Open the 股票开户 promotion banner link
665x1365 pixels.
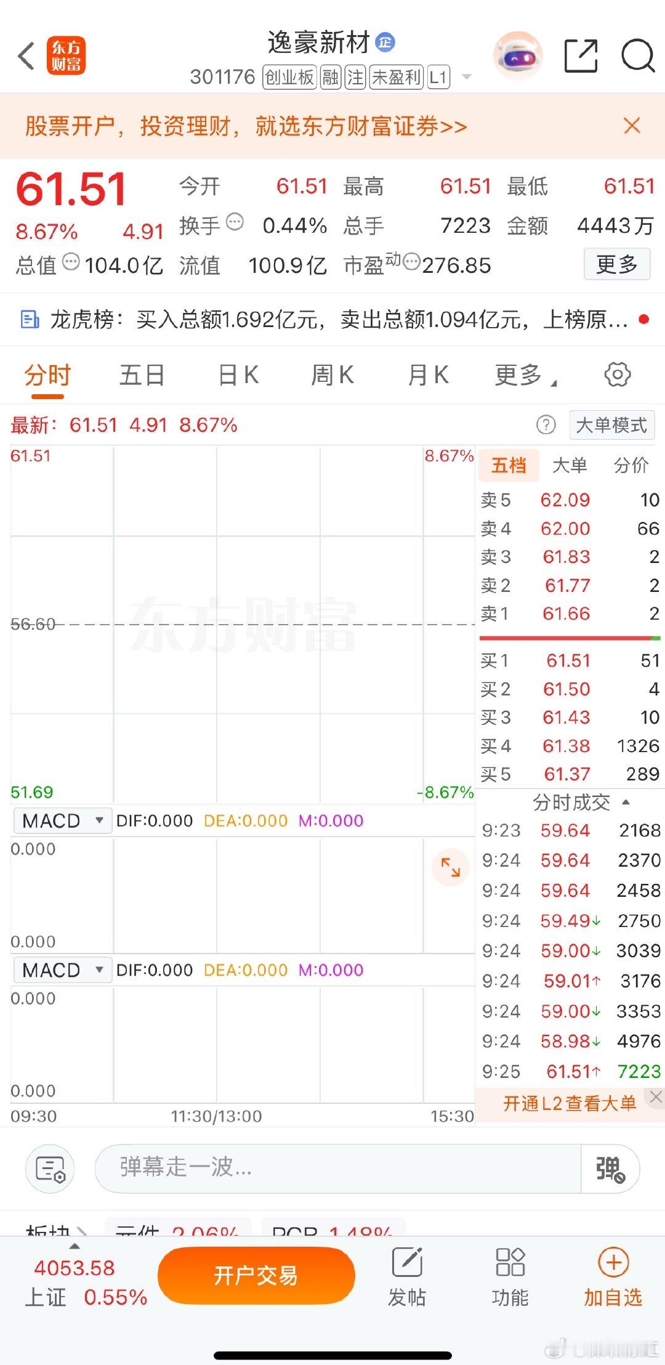click(x=246, y=126)
